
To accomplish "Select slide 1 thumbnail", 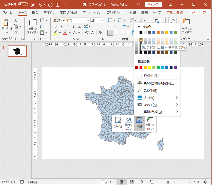I will 17,51.
